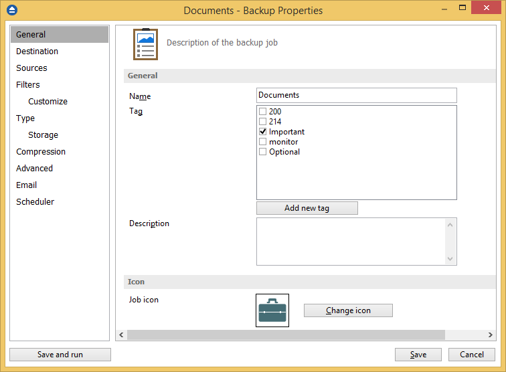Click the horizontal scrollbar left arrow
This screenshot has height=372, width=506.
tap(121, 335)
